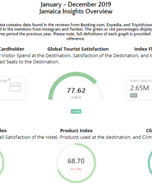Click the Index Flight heading at right
The height and width of the screenshot is (188, 152).
coord(143,49)
